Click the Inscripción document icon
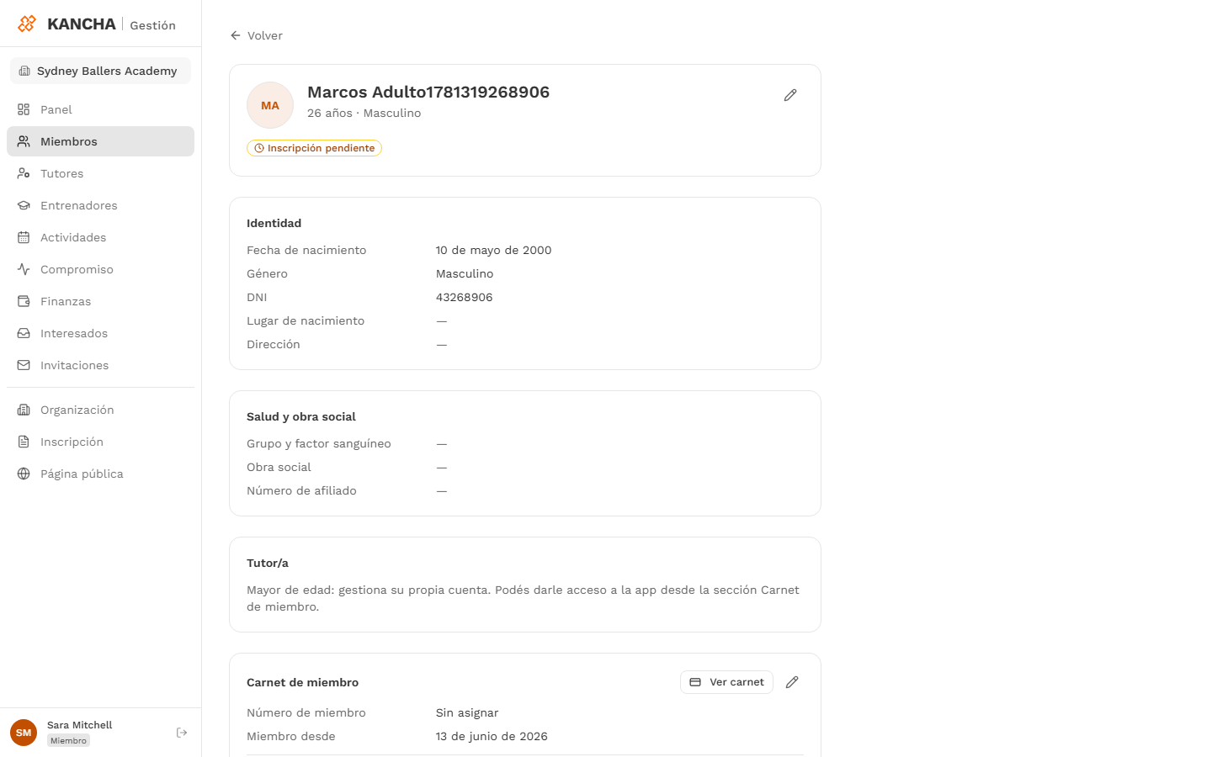 pyautogui.click(x=24, y=442)
